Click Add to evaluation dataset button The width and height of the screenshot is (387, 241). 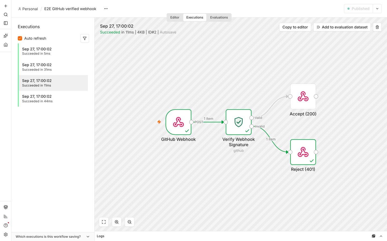pyautogui.click(x=342, y=27)
